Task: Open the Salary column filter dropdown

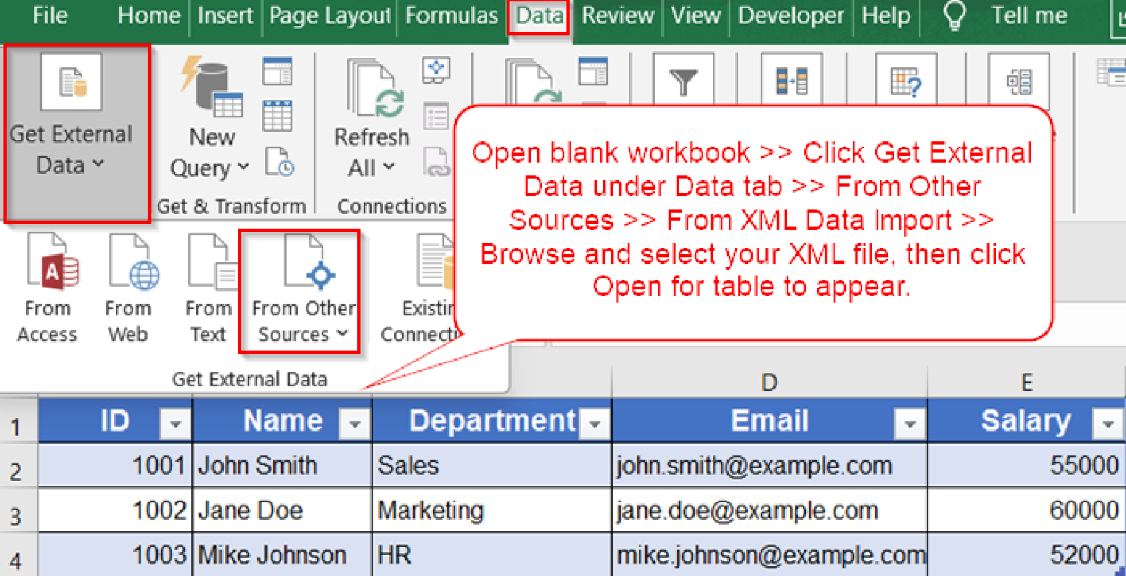Action: 1108,422
